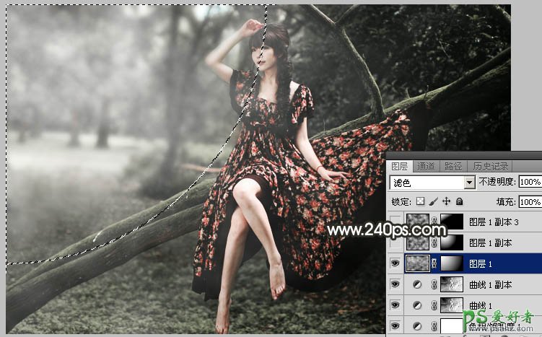
Task: Switch to the 通道 tab
Action: (426, 166)
